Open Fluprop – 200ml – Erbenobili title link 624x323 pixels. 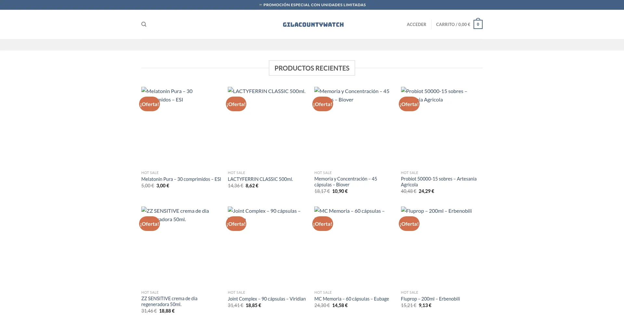[430, 299]
